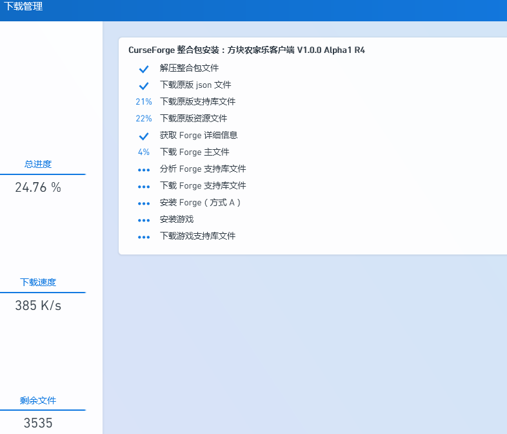Click the 剩余文件 label
The image size is (507, 434).
point(38,400)
